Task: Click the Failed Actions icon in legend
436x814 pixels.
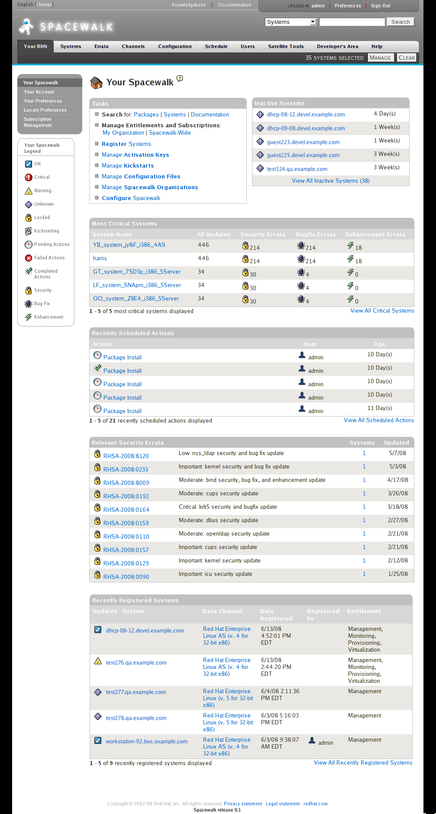Action: pyautogui.click(x=29, y=258)
